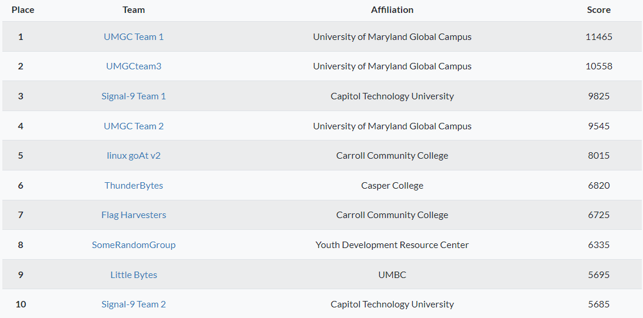
Task: Click the UMBC affiliation cell
Action: click(x=392, y=275)
